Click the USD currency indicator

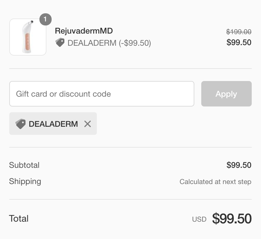[x=199, y=219]
